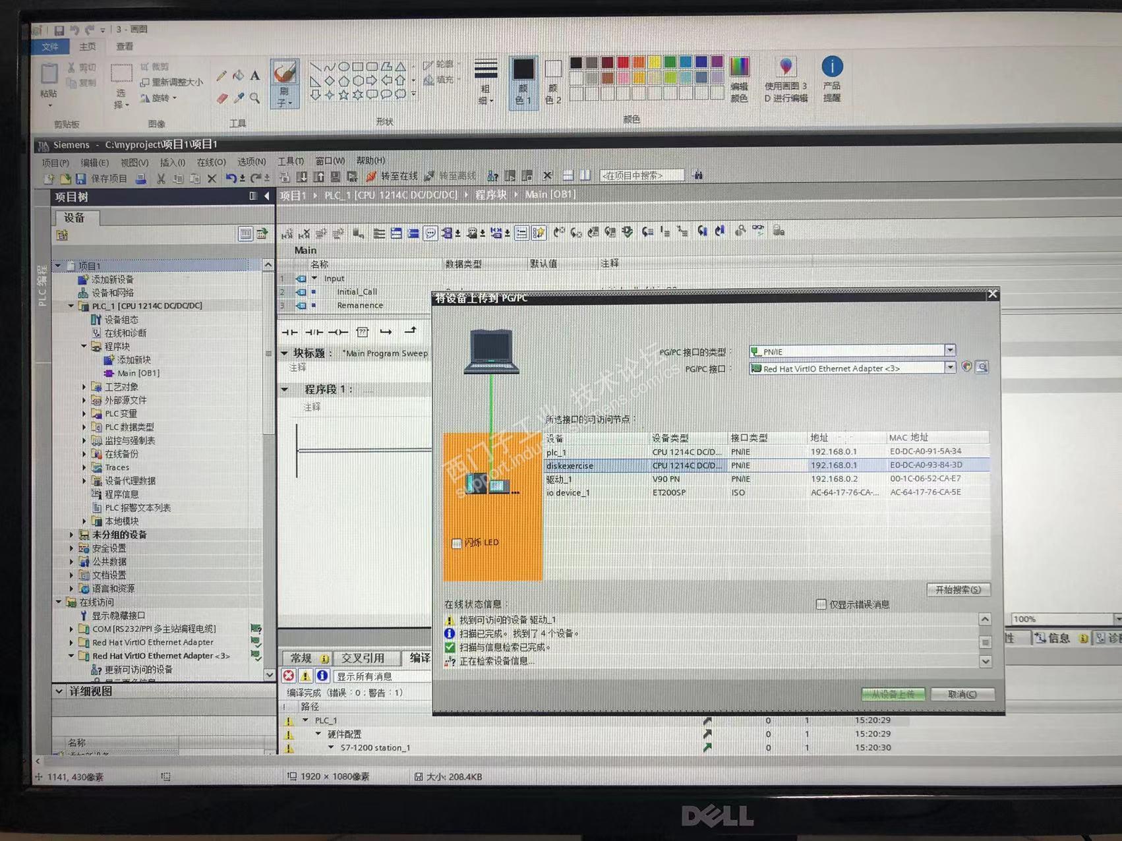The image size is (1122, 841).
Task: Click the 从设备上传 button
Action: pyautogui.click(x=893, y=694)
